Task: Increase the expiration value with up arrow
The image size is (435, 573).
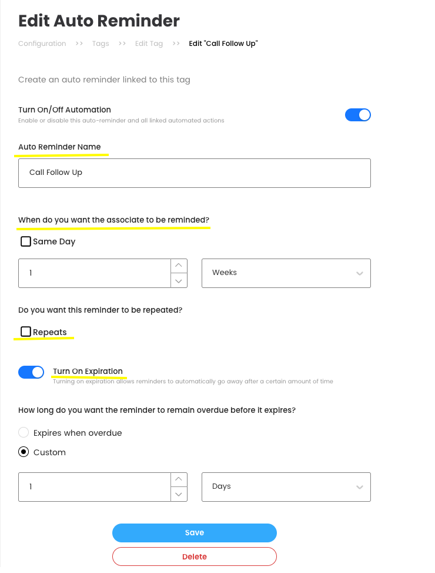Action: coord(179,479)
